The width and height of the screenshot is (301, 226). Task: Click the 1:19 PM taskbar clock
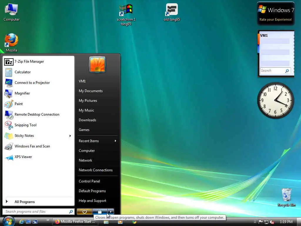[x=286, y=222]
